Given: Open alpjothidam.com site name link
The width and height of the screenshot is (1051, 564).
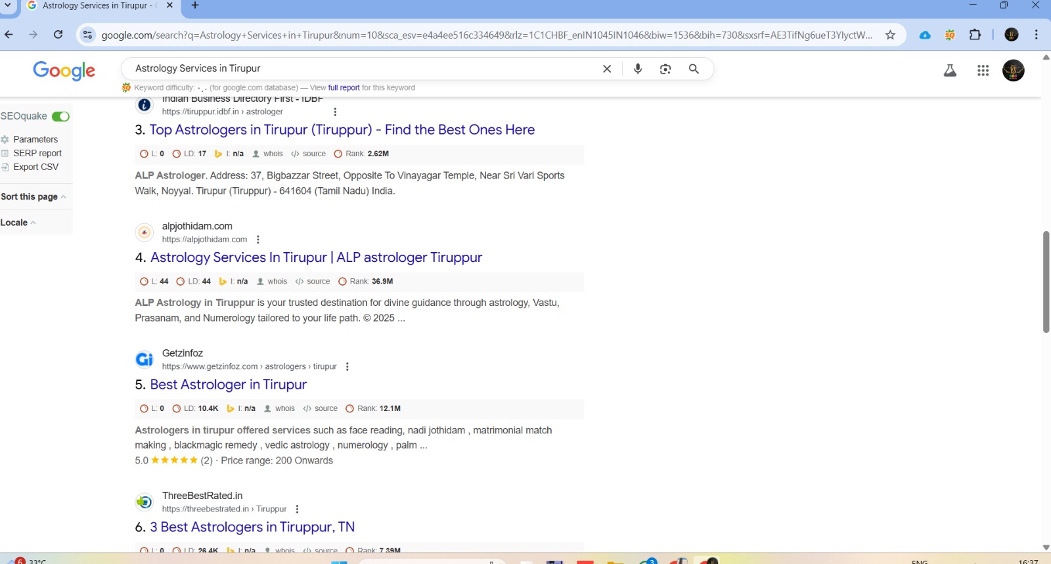Looking at the screenshot, I should click(x=197, y=226).
